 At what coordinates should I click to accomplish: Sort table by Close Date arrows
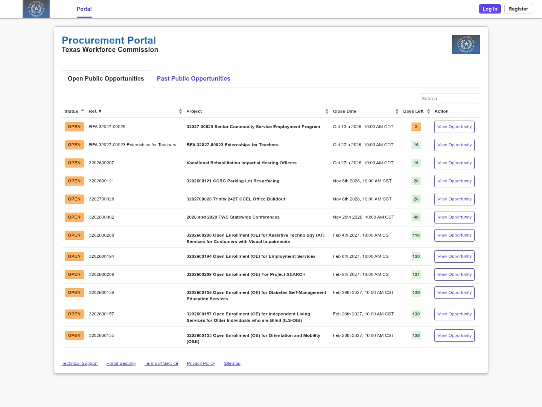[397, 111]
